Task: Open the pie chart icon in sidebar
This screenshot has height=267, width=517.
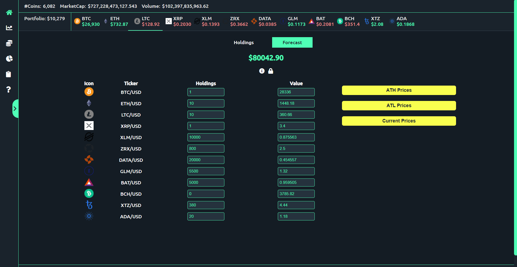Action: (x=9, y=58)
